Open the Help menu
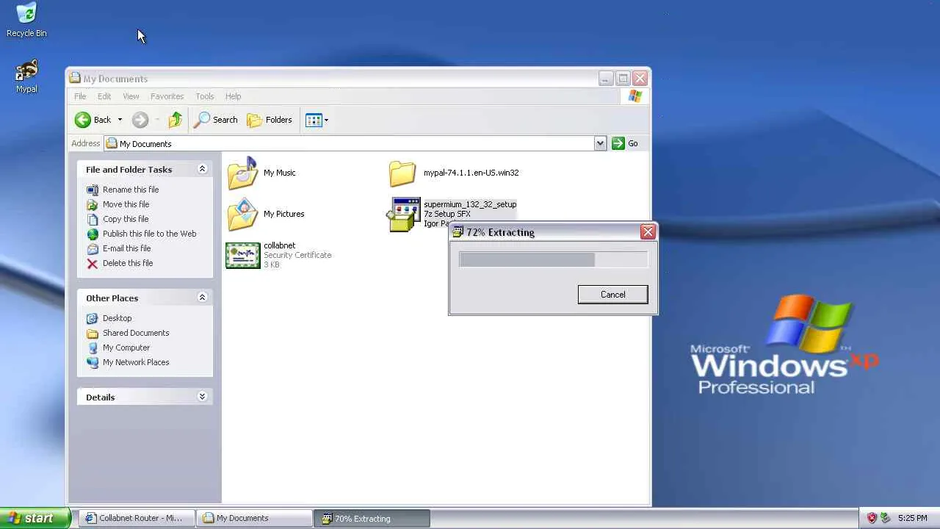The height and width of the screenshot is (529, 940). point(233,96)
